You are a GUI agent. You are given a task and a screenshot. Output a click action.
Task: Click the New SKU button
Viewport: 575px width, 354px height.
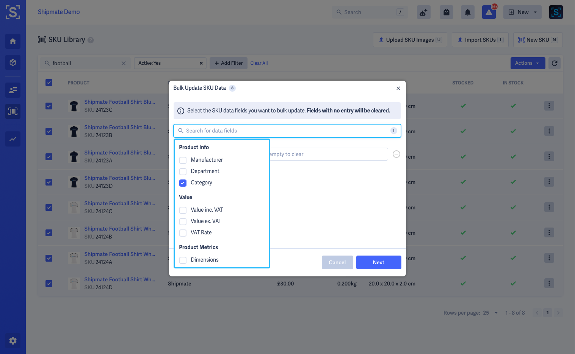click(x=538, y=40)
